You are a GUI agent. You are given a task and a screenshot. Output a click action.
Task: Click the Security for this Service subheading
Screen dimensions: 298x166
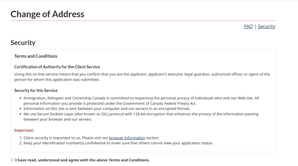point(36,90)
